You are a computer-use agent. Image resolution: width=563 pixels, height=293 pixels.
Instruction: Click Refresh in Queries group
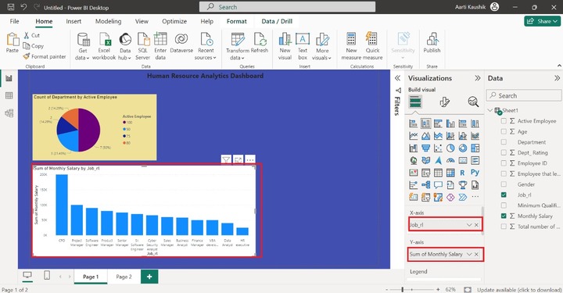pyautogui.click(x=260, y=43)
